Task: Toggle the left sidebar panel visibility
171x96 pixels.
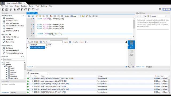Action: [164, 9]
